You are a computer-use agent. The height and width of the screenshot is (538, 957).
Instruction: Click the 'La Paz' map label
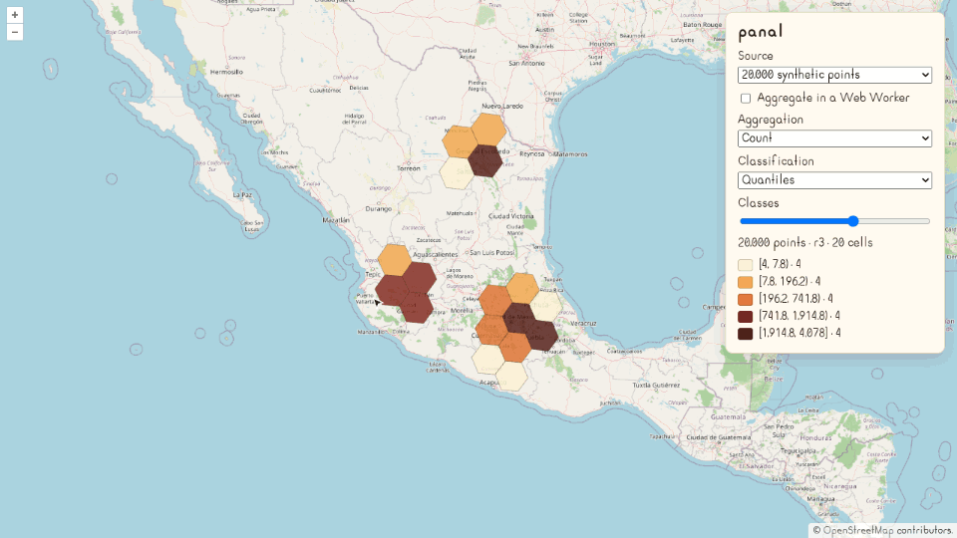coord(242,195)
